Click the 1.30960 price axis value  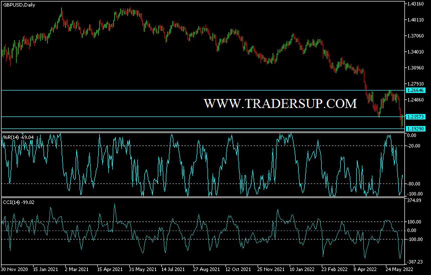point(416,67)
